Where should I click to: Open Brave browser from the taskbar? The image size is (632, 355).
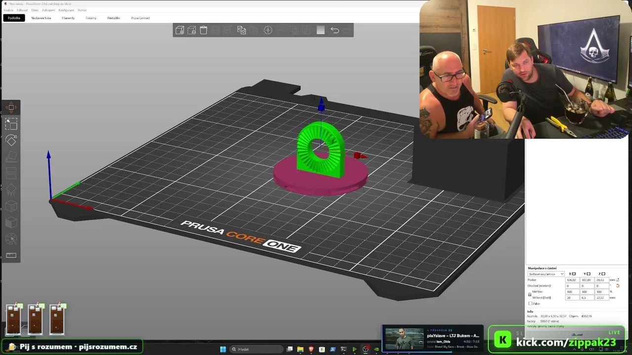click(x=311, y=349)
